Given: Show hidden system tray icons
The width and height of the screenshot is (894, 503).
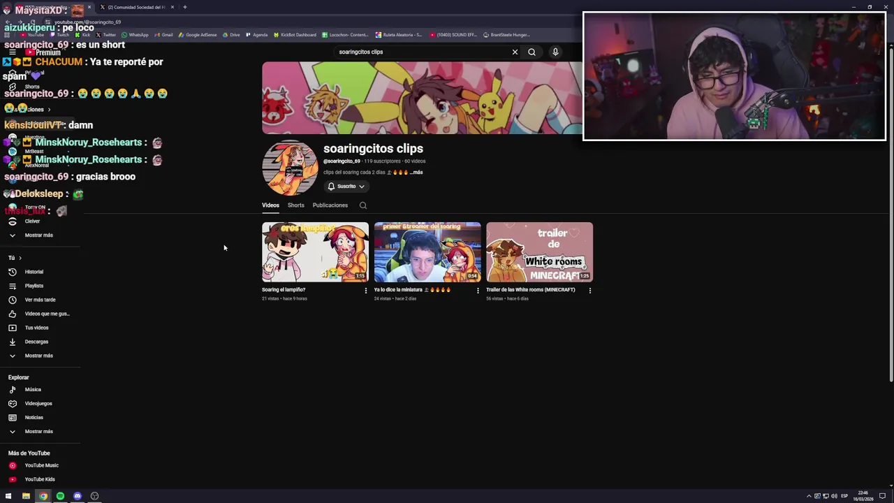Looking at the screenshot, I should tap(809, 496).
